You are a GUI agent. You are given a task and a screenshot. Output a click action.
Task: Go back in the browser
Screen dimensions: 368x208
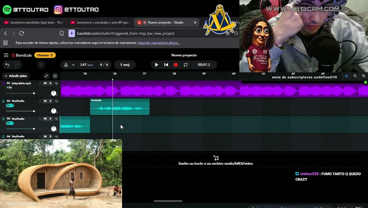point(5,34)
